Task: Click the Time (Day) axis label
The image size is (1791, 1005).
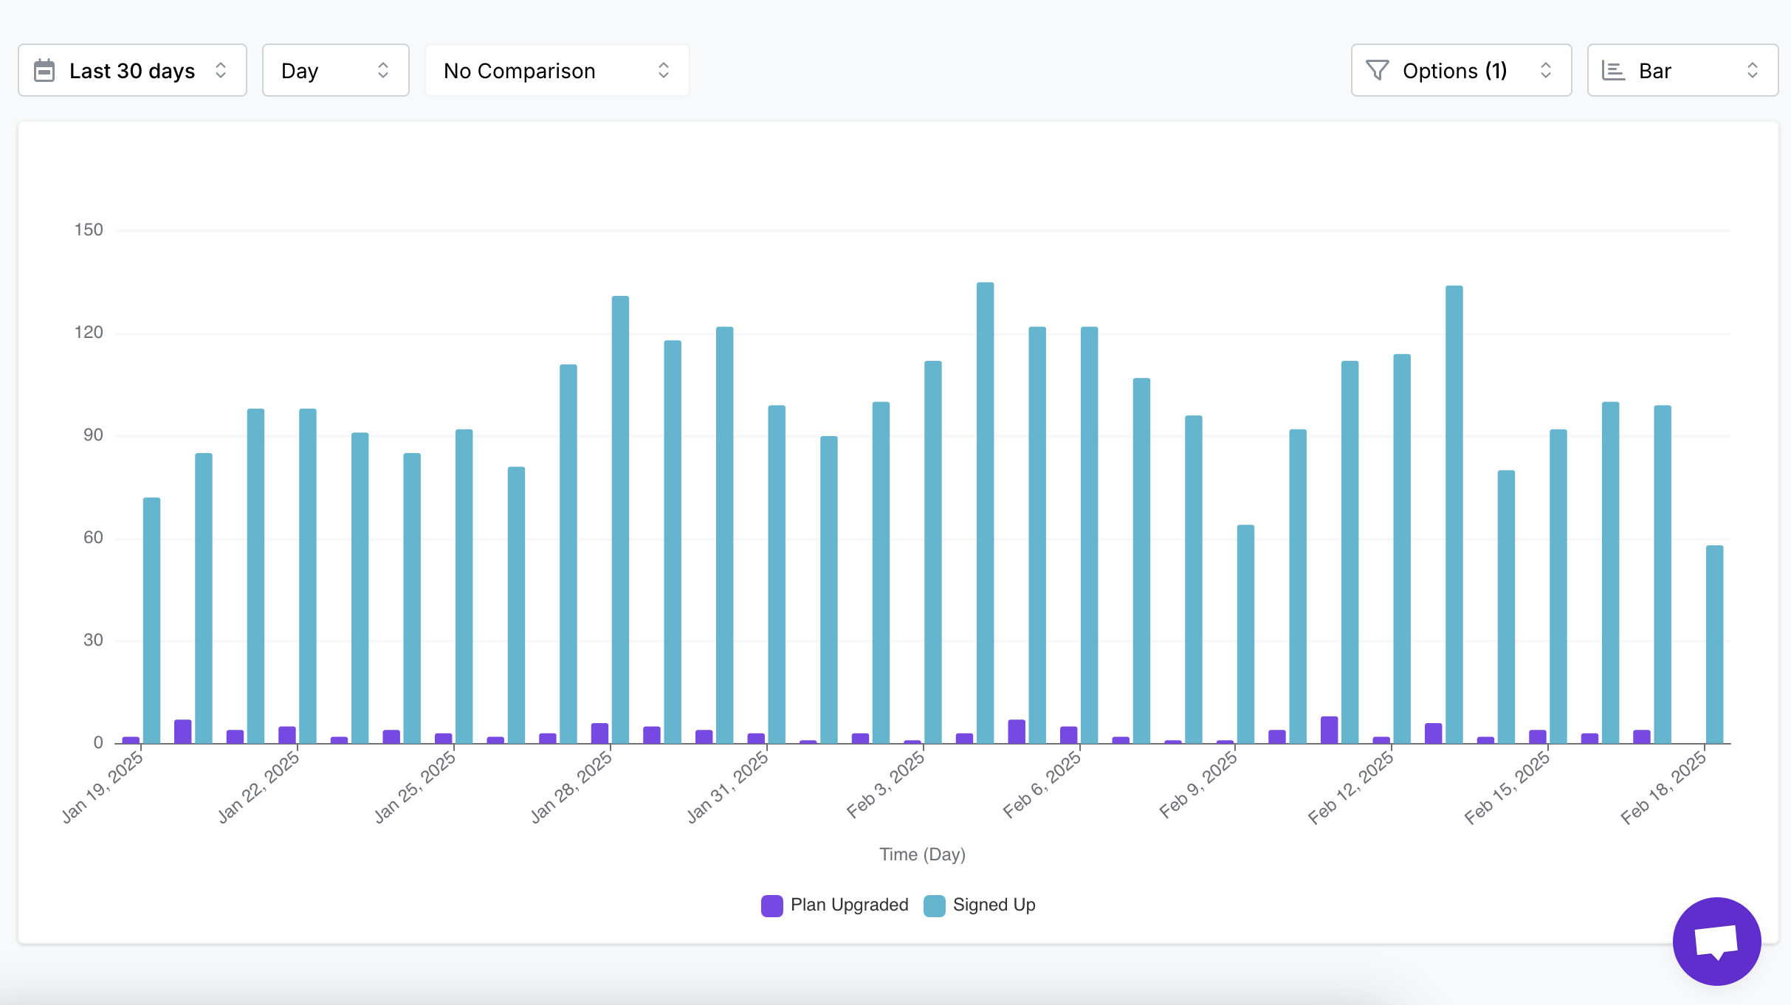Action: point(922,854)
